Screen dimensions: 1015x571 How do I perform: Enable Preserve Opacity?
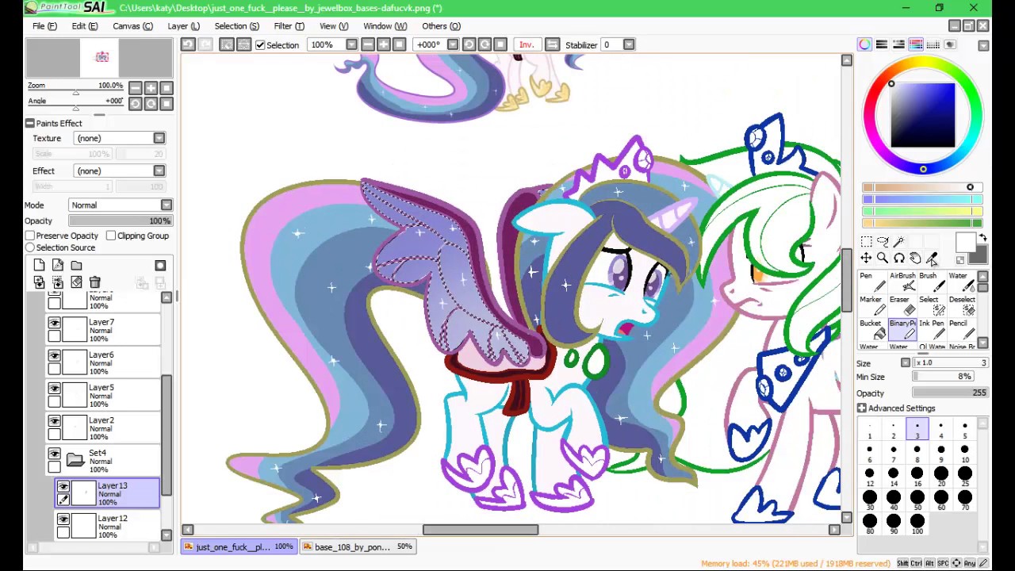tap(30, 236)
